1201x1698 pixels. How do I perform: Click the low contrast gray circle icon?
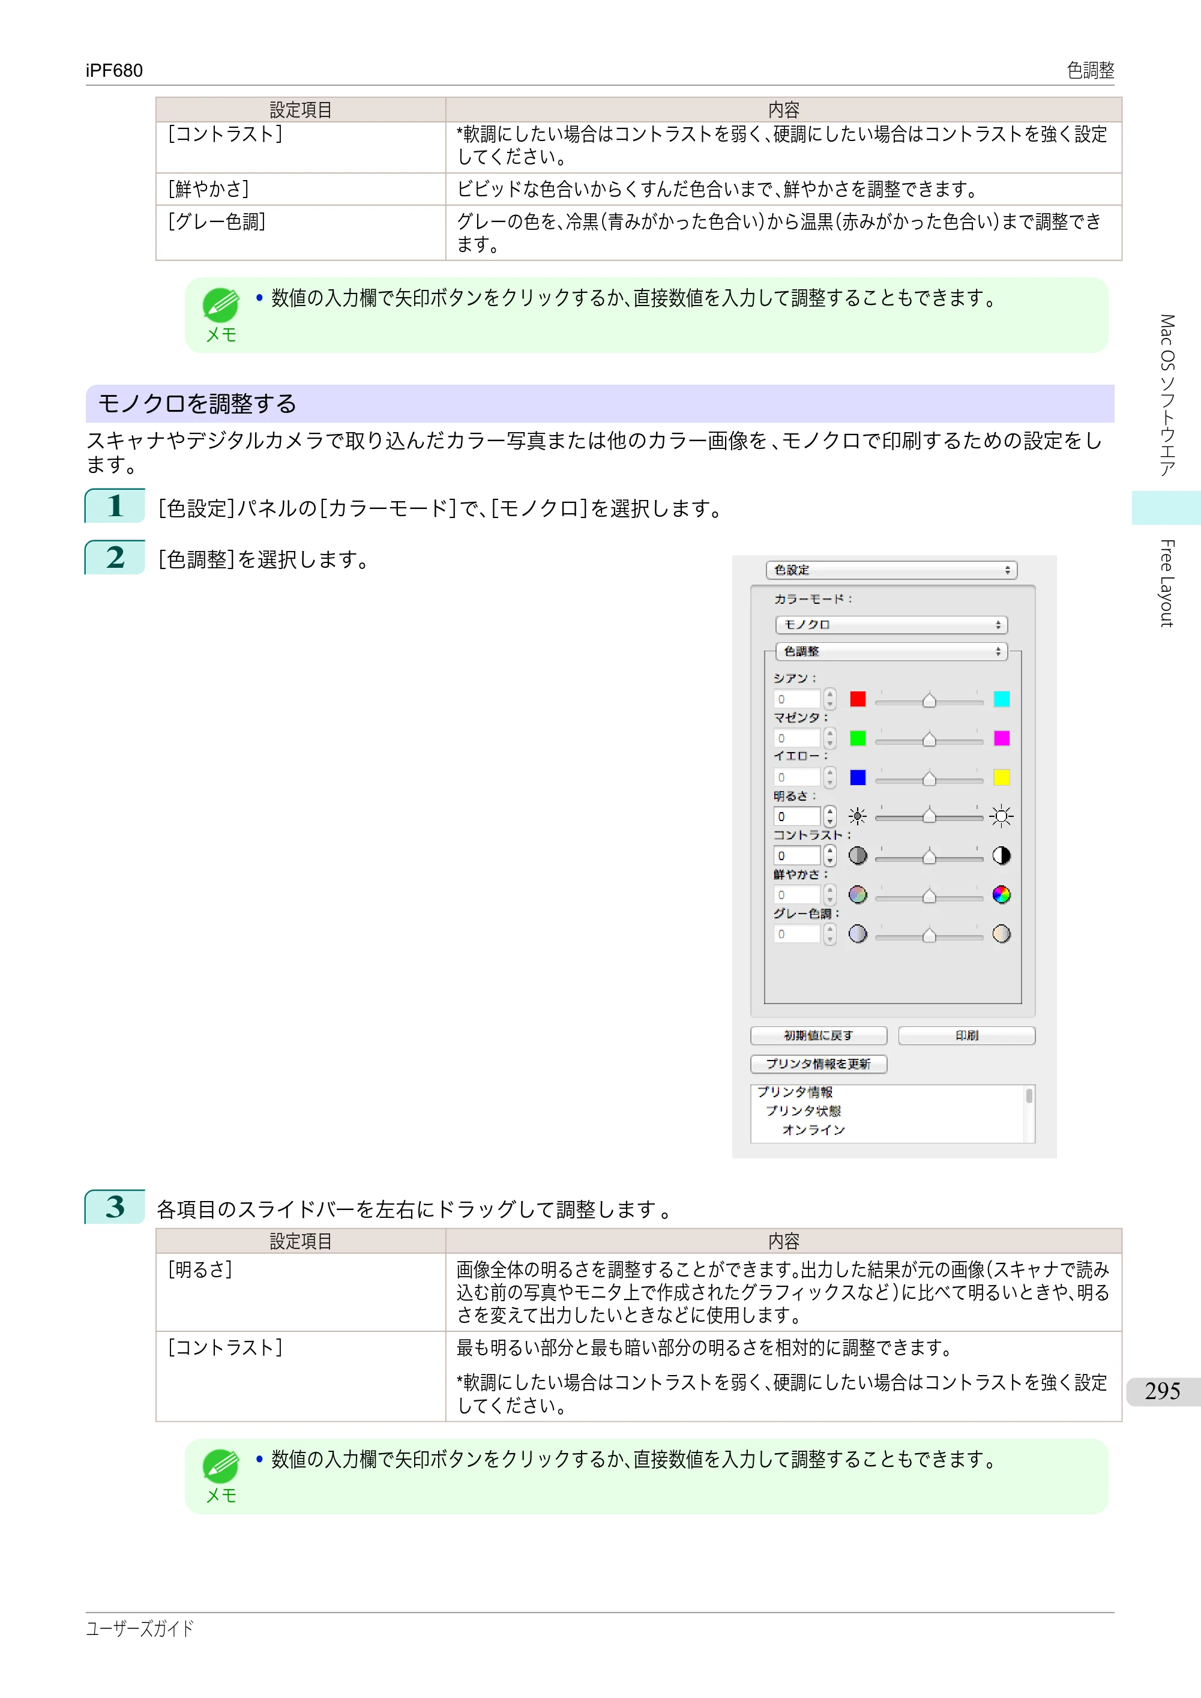coord(857,856)
